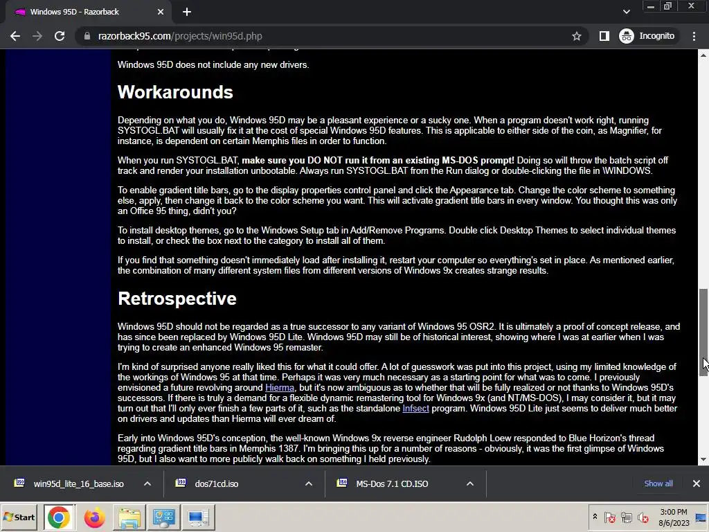
Task: Show hidden system tray icons
Action: (595, 517)
